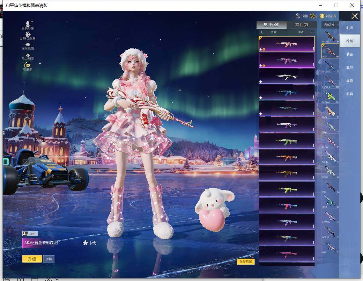
Task: Click the 动作 action tag above skin name
Action: (30, 234)
